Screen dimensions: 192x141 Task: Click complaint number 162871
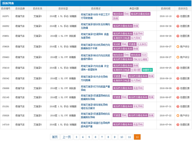pyautogui.click(x=6, y=16)
